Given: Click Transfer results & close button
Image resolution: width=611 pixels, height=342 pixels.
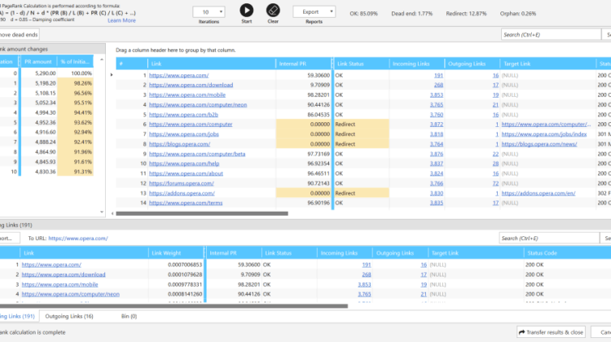Looking at the screenshot, I should 551,332.
